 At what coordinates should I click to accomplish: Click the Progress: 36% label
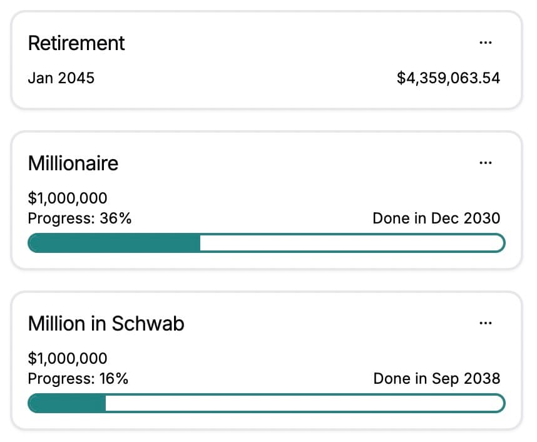[79, 218]
